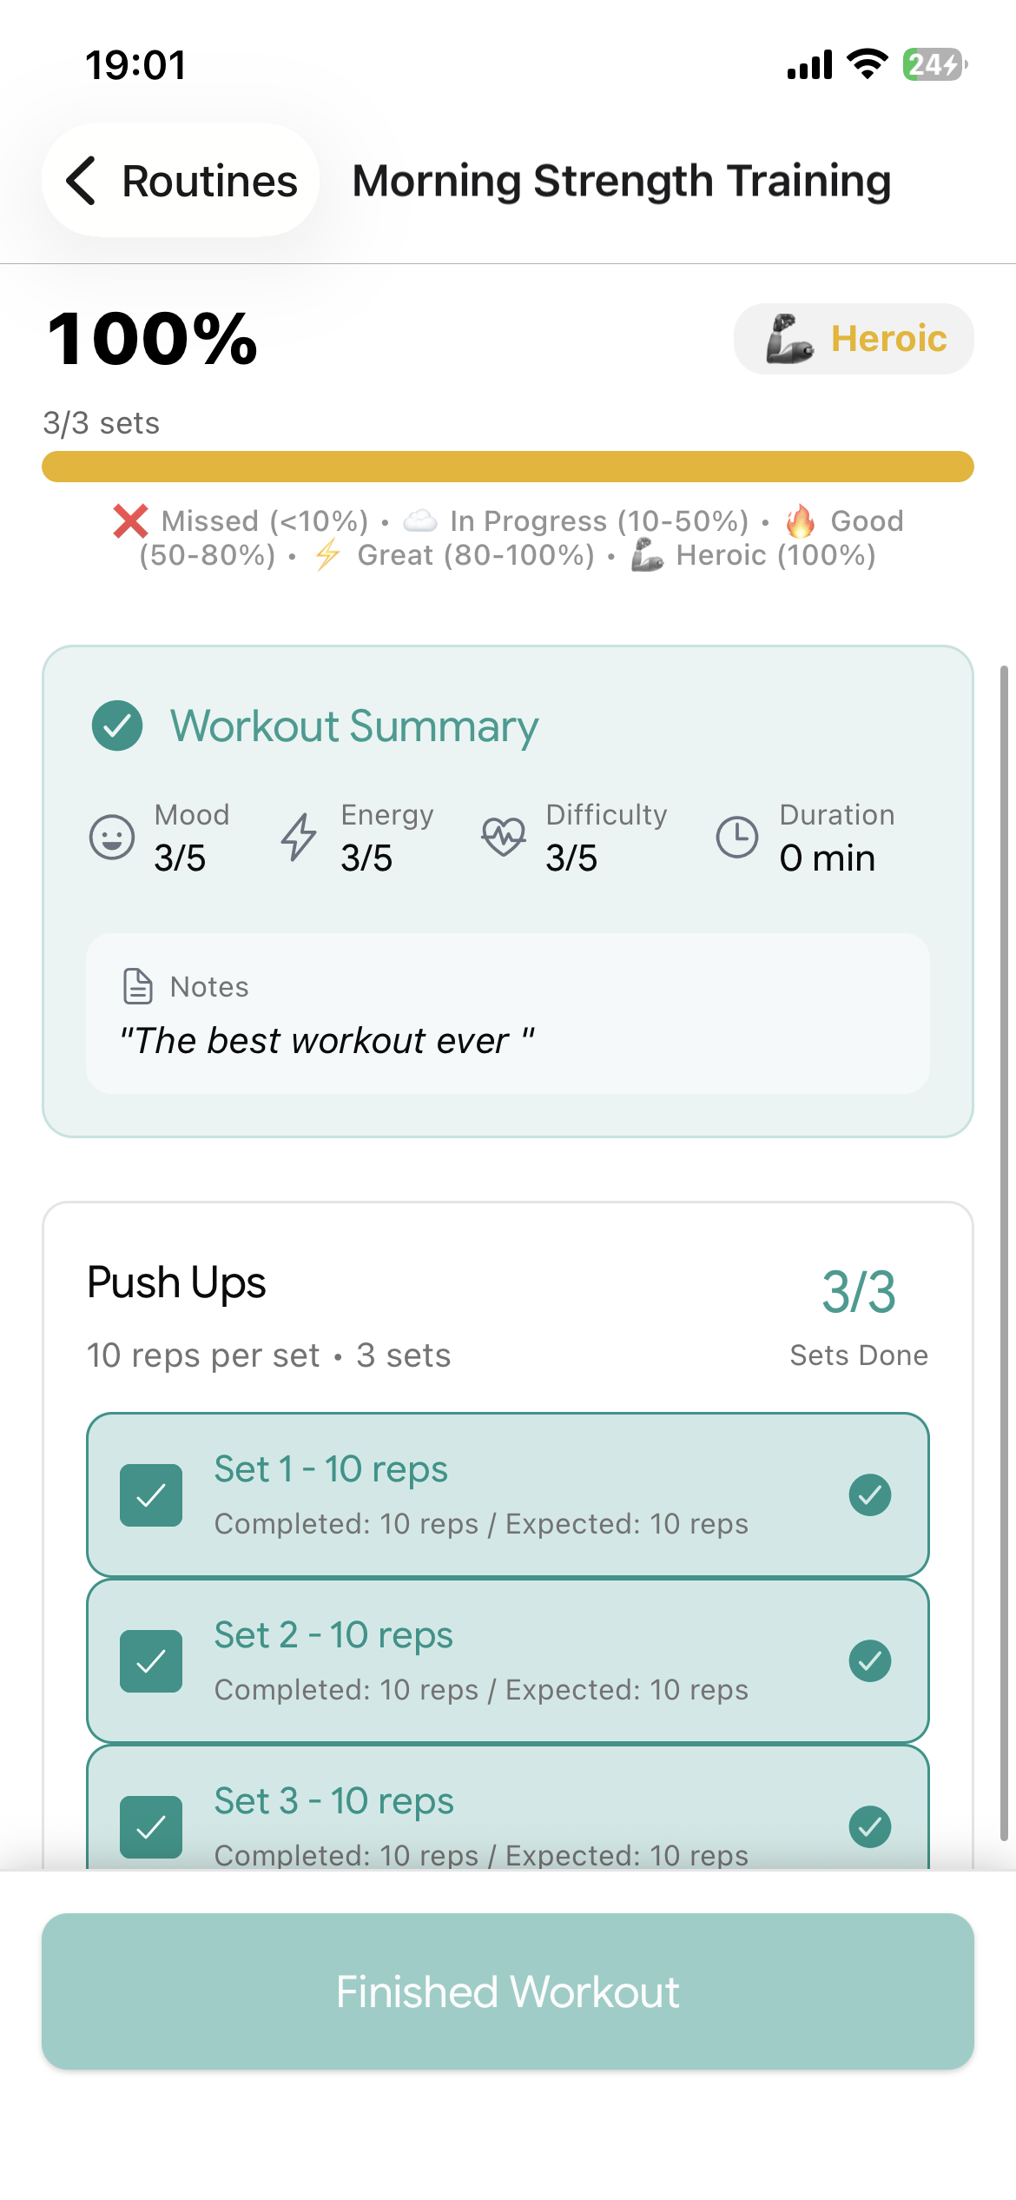The width and height of the screenshot is (1016, 2200).
Task: Select the Difficulty heartbeat icon
Action: (504, 837)
